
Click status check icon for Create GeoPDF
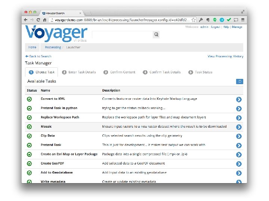[30, 163]
